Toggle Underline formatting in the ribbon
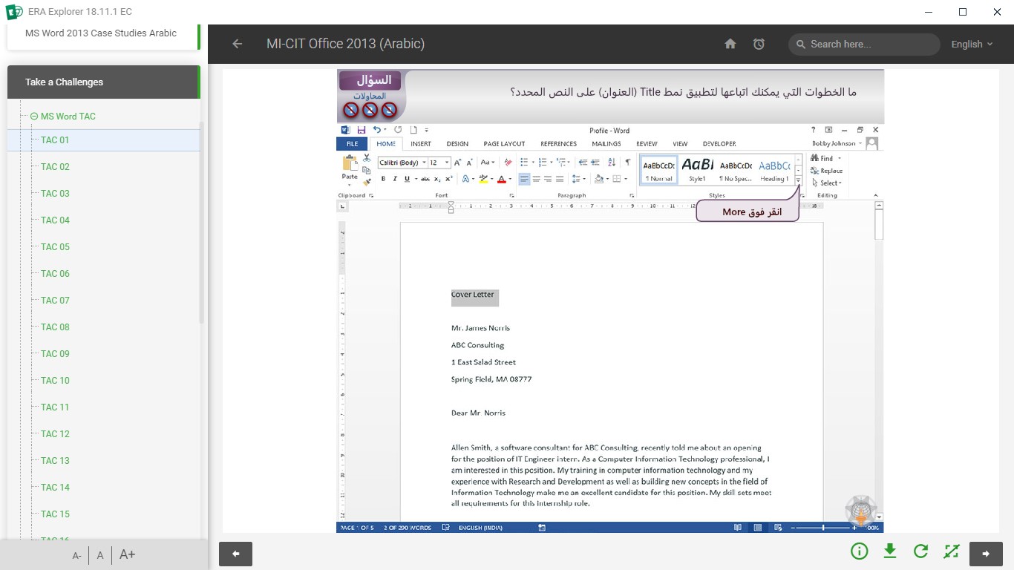 tap(407, 178)
